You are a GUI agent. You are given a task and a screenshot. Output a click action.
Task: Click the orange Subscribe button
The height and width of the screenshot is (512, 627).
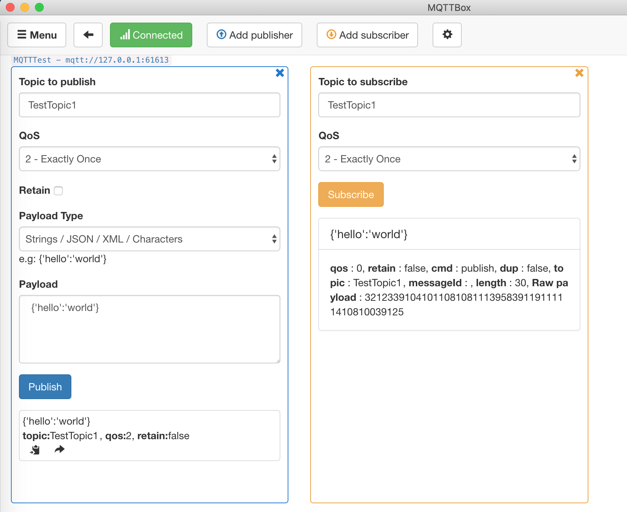click(351, 194)
